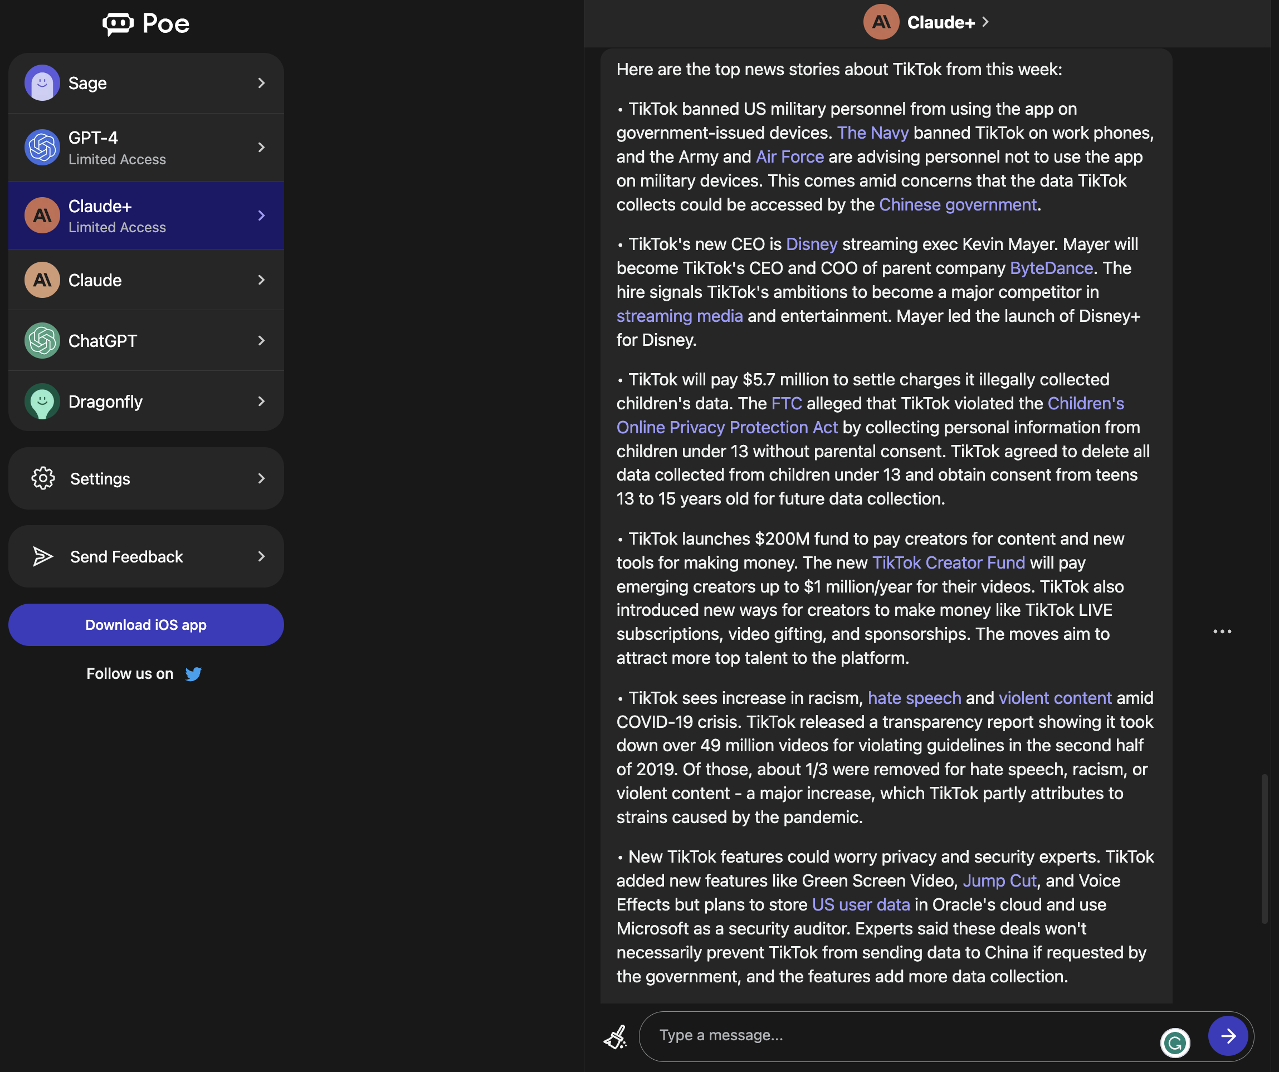Screen dimensions: 1279x1072
Task: Click Download iOS app button
Action: click(x=146, y=624)
